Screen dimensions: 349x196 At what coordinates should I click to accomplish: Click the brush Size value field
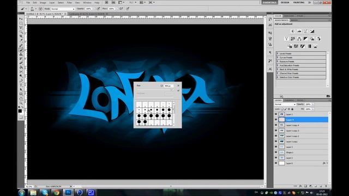tap(169, 86)
